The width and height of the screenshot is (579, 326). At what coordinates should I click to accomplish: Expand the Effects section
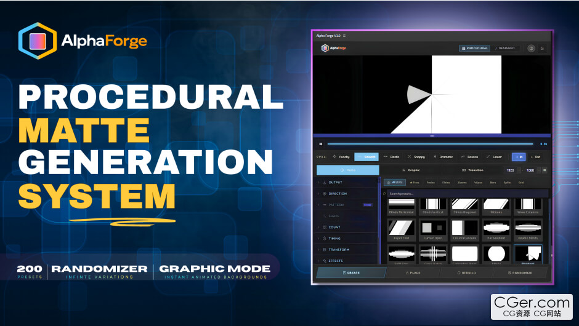coord(347,261)
